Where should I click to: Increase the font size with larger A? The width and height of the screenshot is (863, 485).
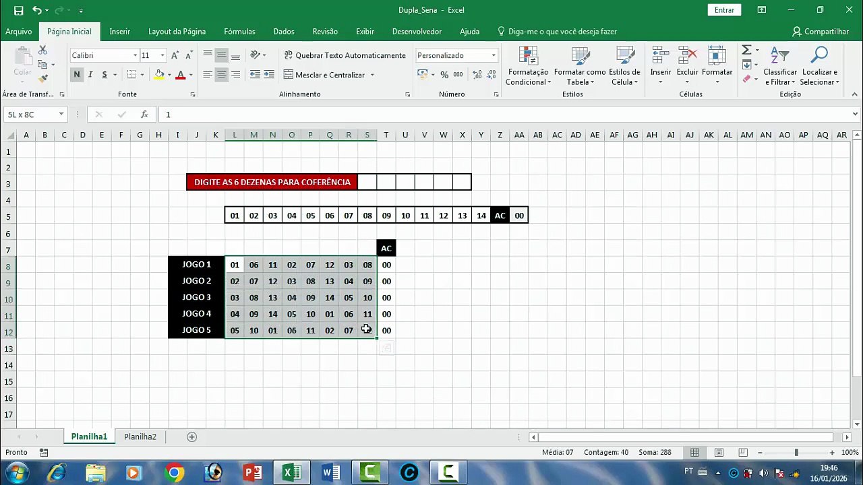pos(175,55)
